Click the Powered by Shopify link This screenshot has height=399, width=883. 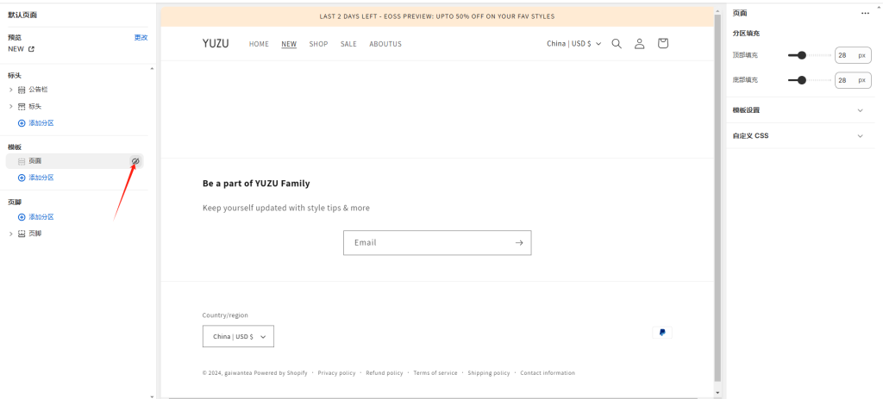280,373
